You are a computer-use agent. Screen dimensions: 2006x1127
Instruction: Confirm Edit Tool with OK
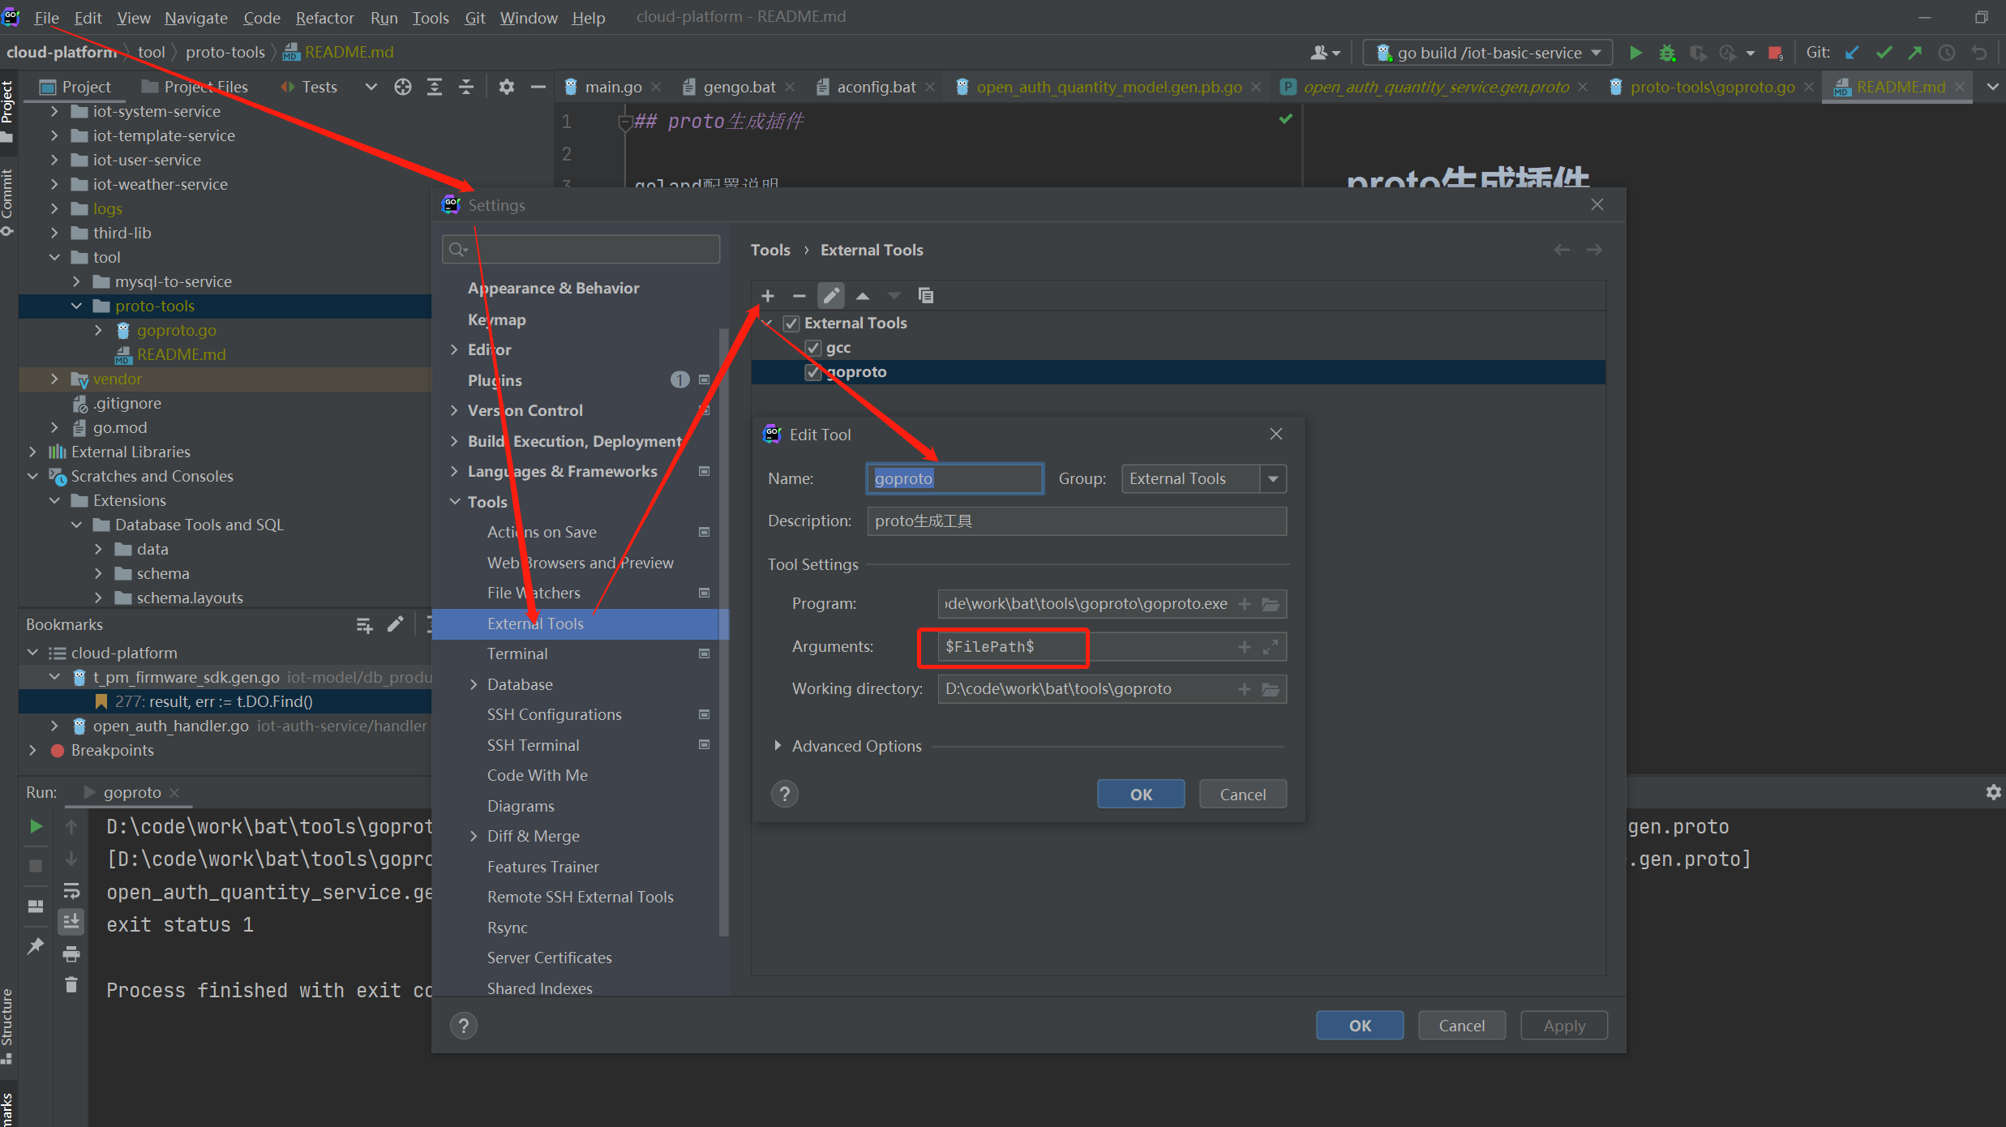coord(1141,795)
